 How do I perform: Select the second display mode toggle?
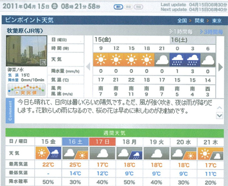click(x=128, y=7)
